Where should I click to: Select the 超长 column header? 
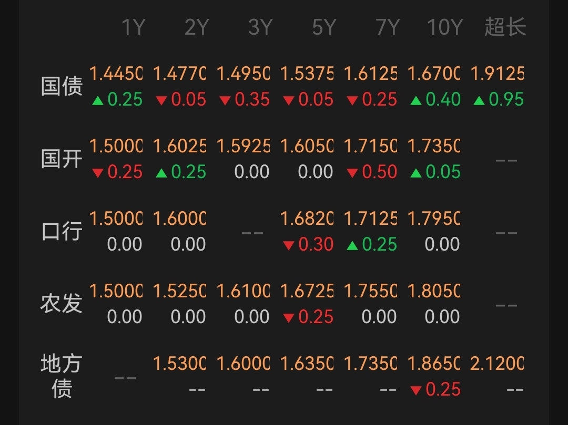505,27
